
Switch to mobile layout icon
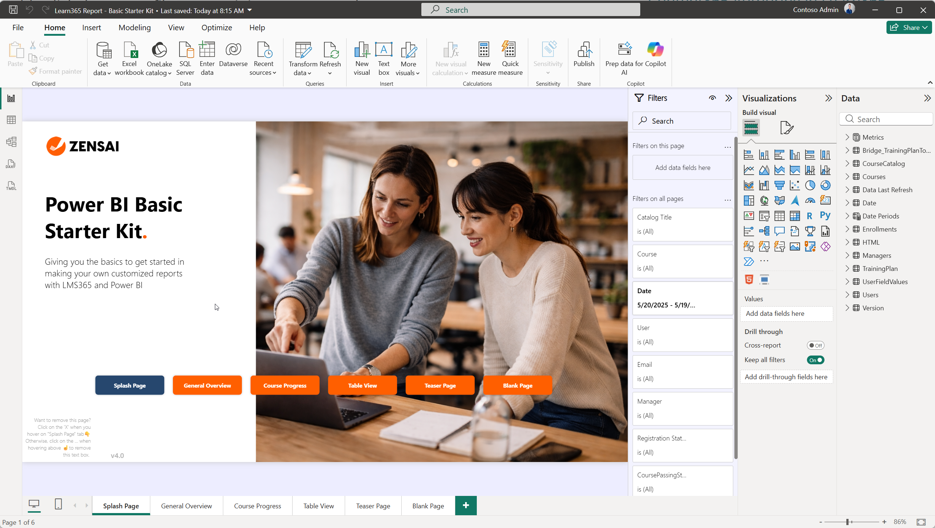pyautogui.click(x=58, y=504)
